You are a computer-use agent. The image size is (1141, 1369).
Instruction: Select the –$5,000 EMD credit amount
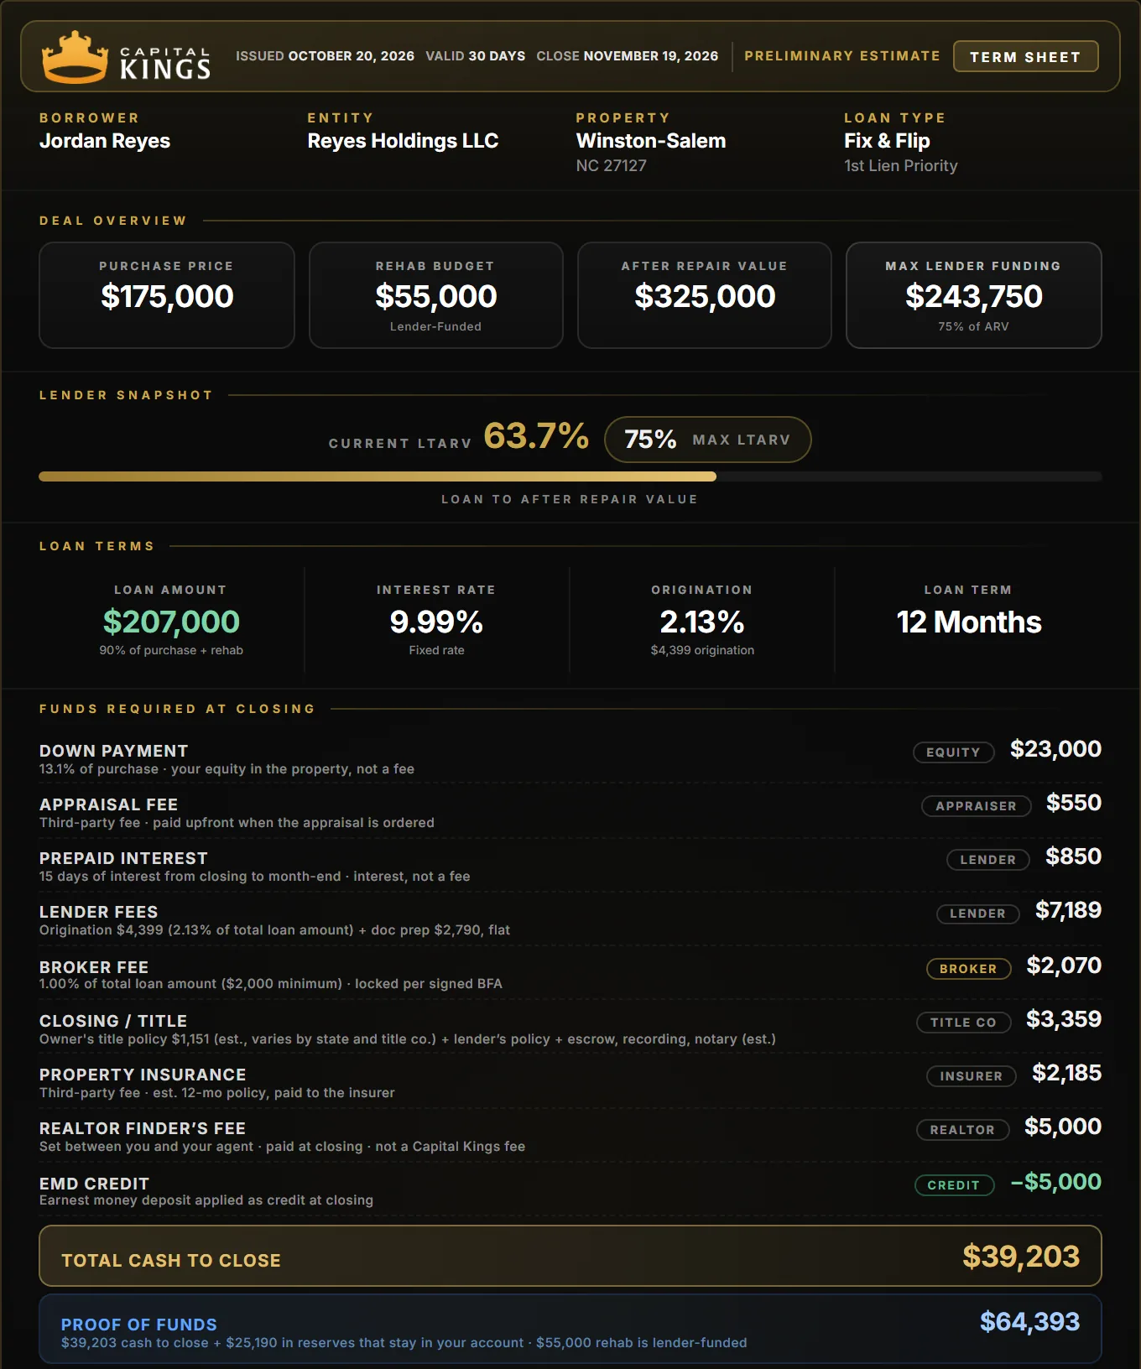(x=1056, y=1182)
